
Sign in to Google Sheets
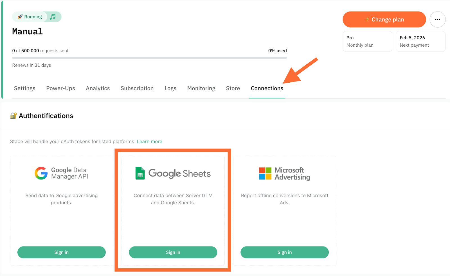click(x=173, y=252)
